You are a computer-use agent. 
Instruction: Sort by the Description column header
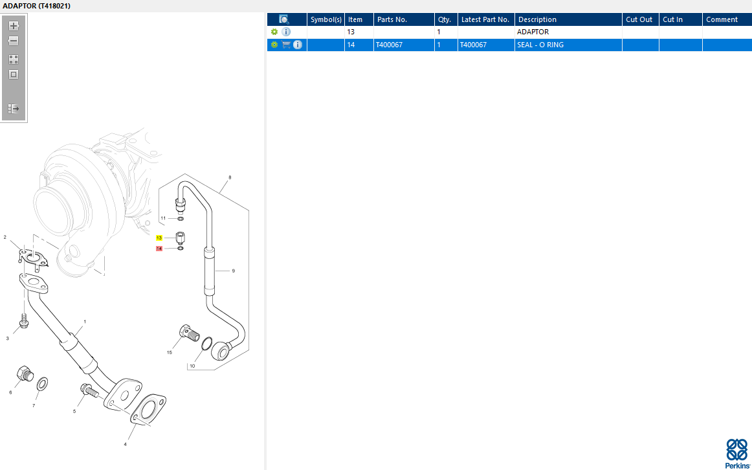[x=569, y=19]
